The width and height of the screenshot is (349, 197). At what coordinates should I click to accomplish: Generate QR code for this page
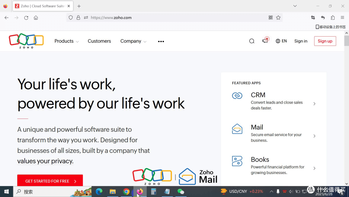pos(270,17)
